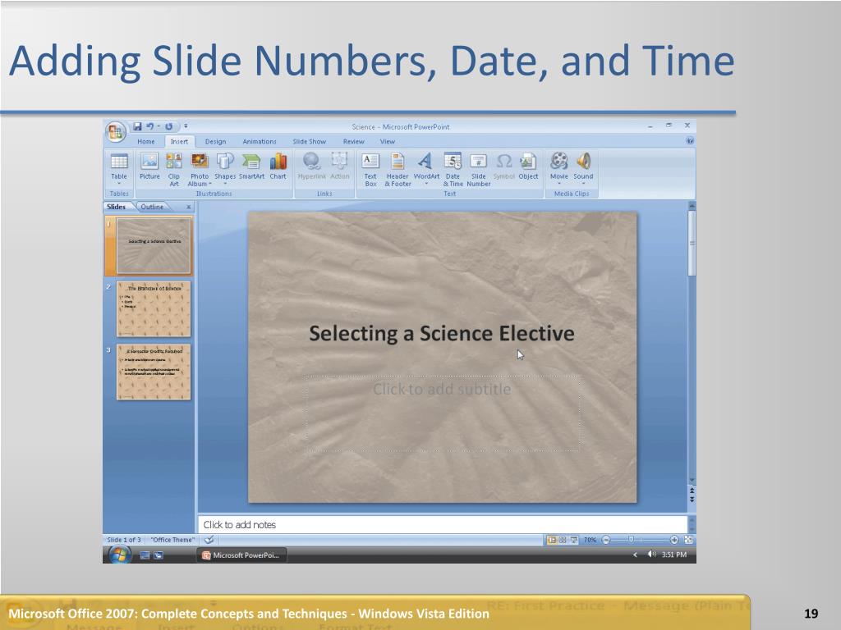
Task: Open PowerPoint Help question mark
Action: (x=690, y=141)
